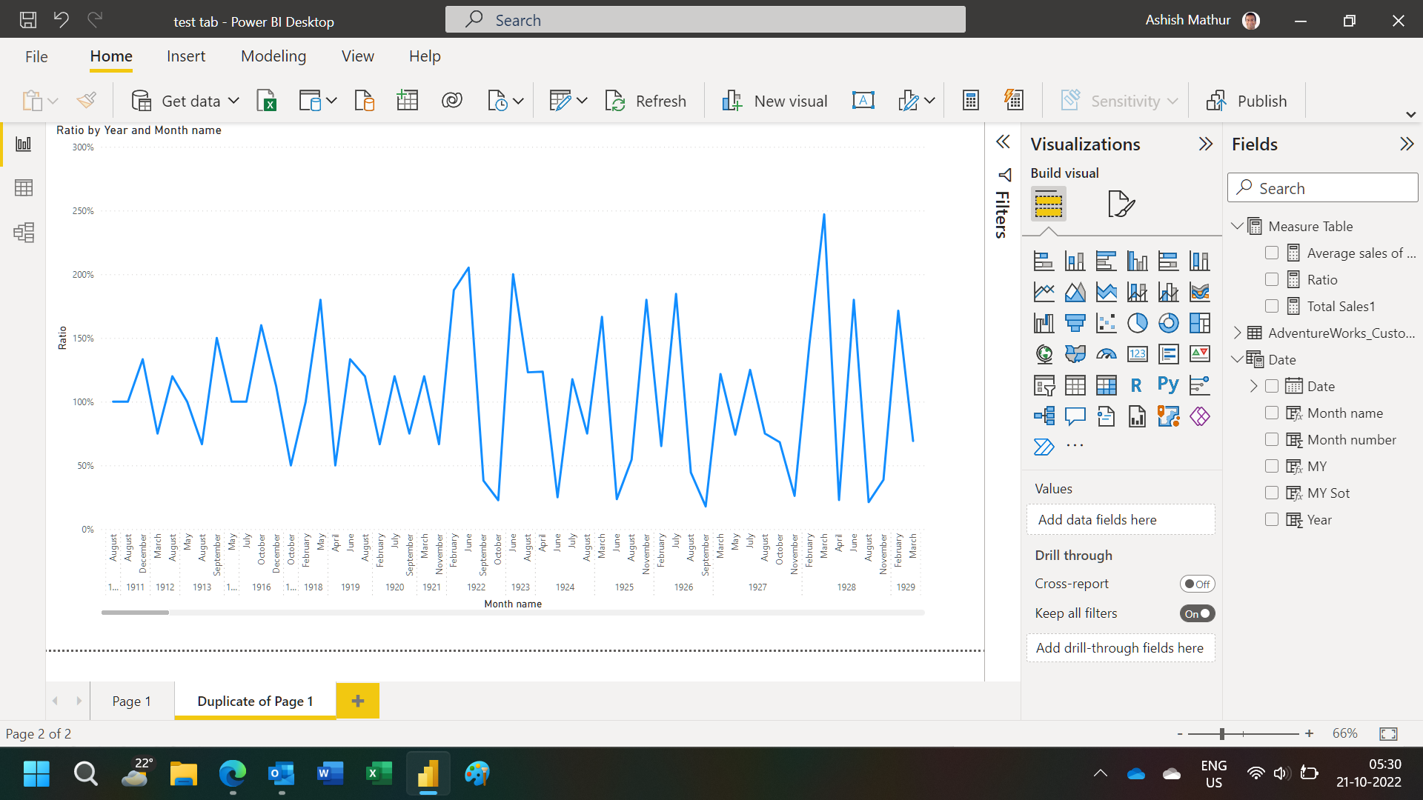Click the Quick measure icon
This screenshot has width=1423, height=800.
[1014, 101]
